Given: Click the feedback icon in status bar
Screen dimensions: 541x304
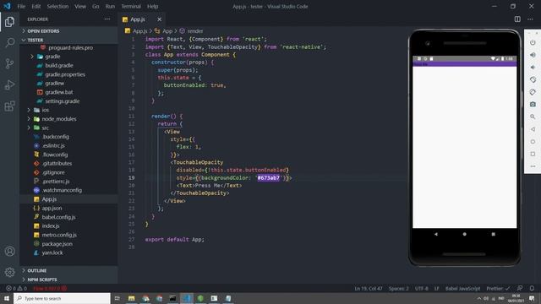Looking at the screenshot, I should (x=520, y=288).
